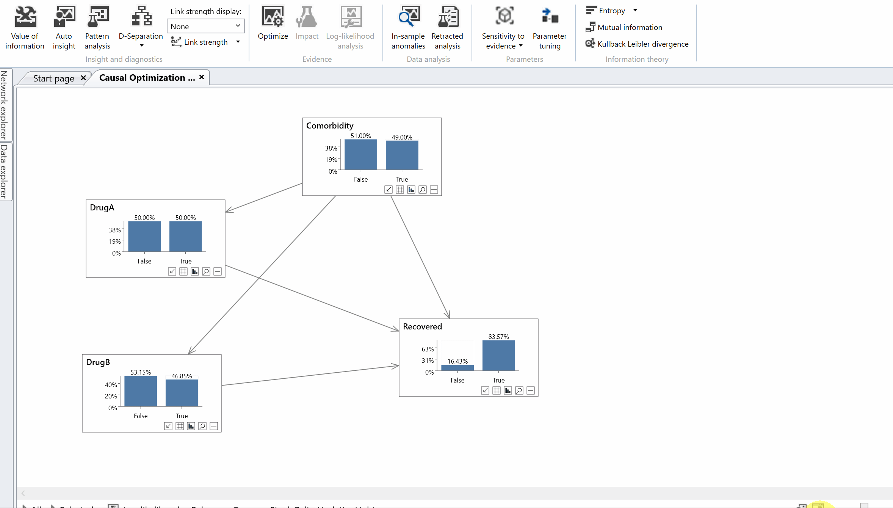Switch to the Start page tab
This screenshot has width=893, height=508.
pos(53,78)
